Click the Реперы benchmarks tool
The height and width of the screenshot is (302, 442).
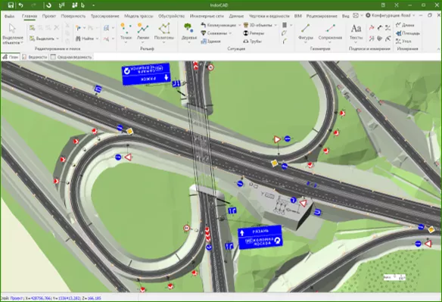tap(254, 33)
